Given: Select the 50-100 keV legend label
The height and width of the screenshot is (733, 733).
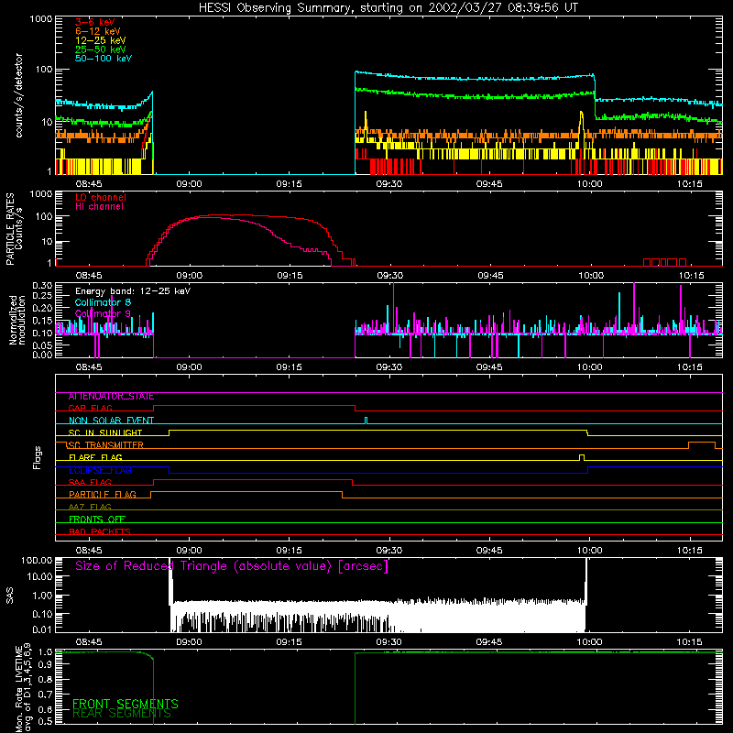Looking at the screenshot, I should pos(104,59).
